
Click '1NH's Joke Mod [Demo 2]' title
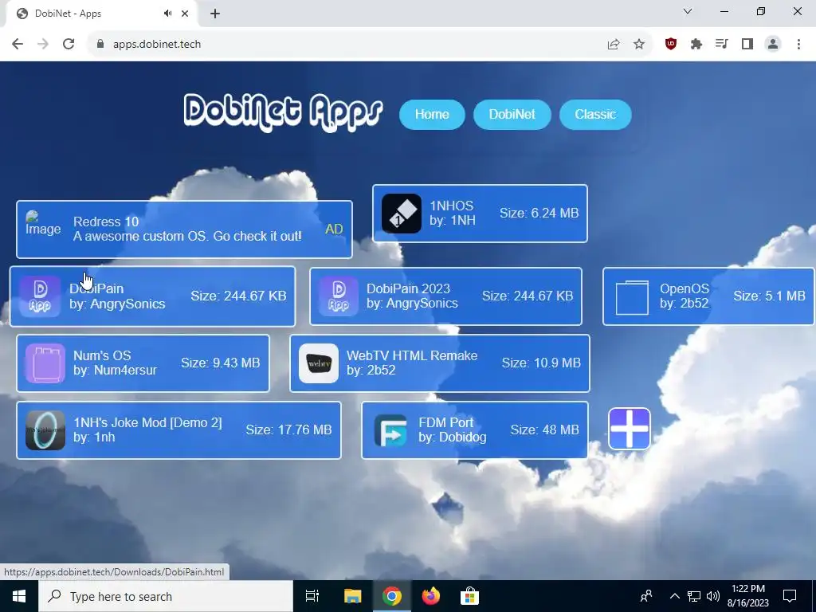[x=147, y=422]
